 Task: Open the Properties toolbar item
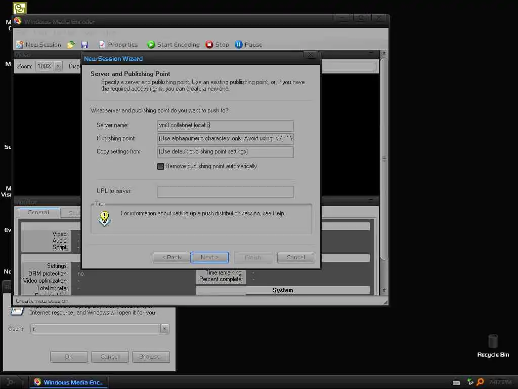pos(118,45)
